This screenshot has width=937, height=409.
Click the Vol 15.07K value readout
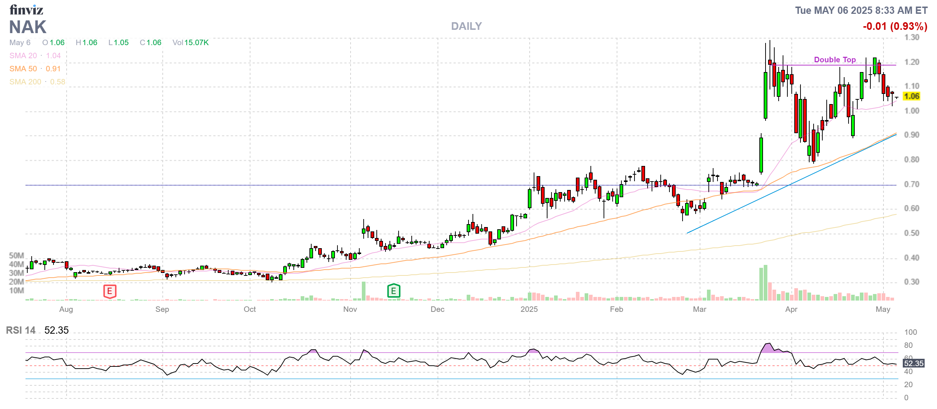[191, 43]
